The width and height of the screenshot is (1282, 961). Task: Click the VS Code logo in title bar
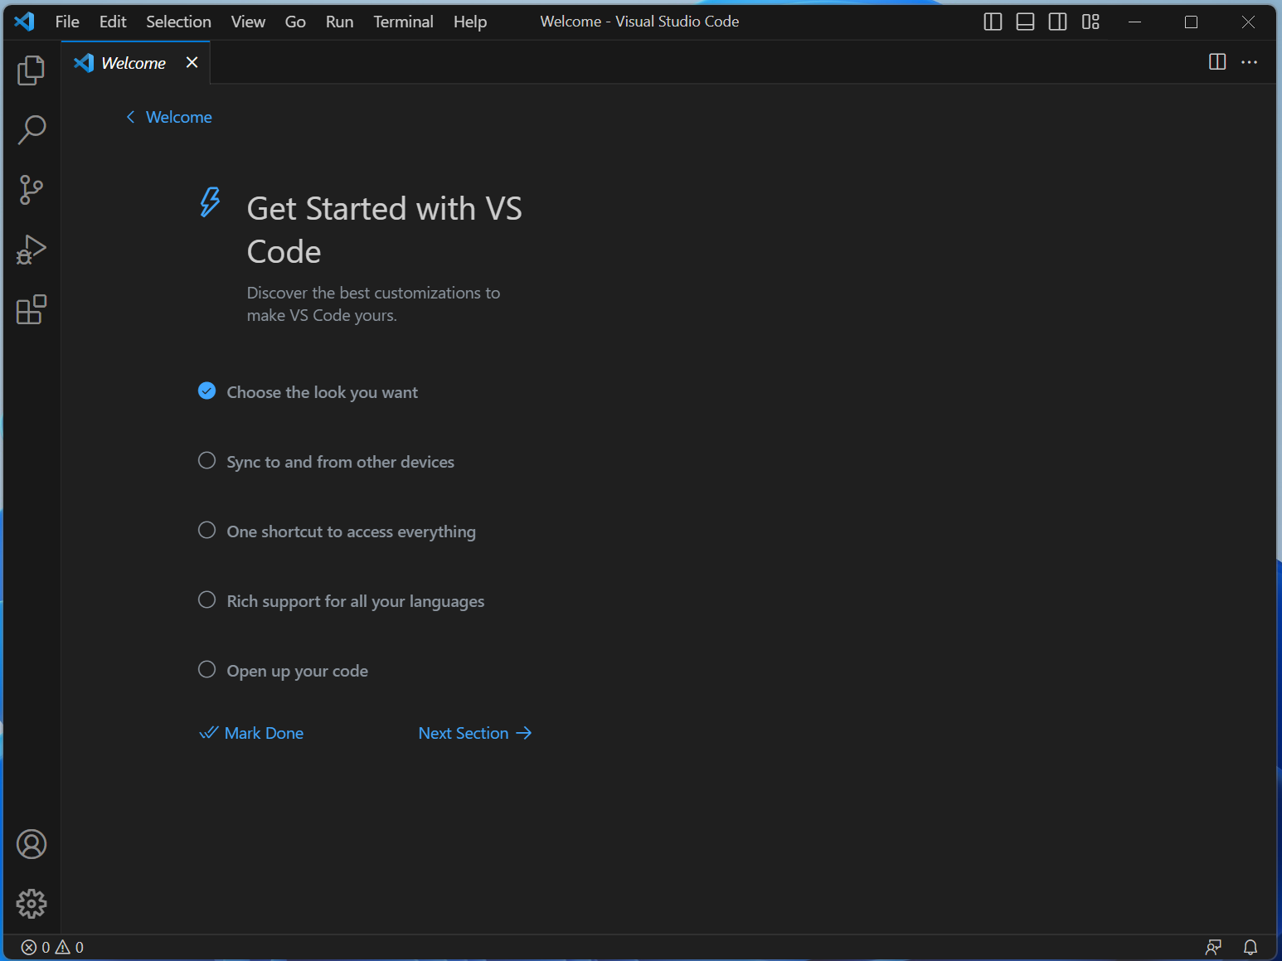25,22
